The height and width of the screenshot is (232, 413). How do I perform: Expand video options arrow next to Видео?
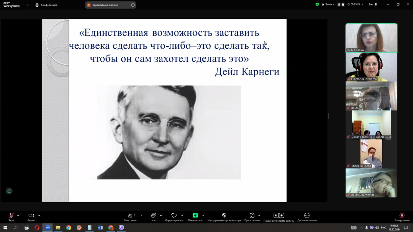(x=39, y=216)
